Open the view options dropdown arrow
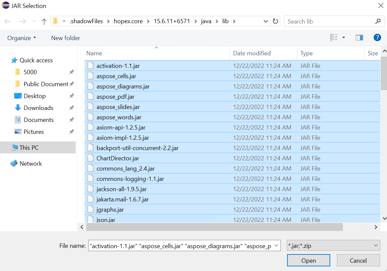Viewport: 387px width, 271px height. 344,37
